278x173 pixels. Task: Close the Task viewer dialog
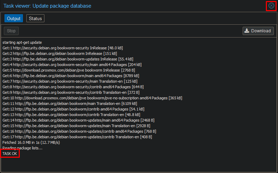pos(271,6)
